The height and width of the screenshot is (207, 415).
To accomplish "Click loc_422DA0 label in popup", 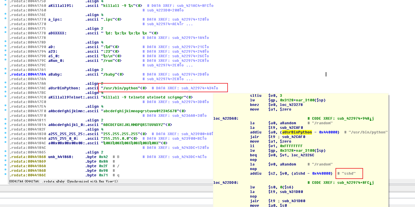I will point(226,119).
